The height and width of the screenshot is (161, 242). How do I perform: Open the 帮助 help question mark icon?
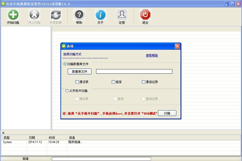point(79,15)
